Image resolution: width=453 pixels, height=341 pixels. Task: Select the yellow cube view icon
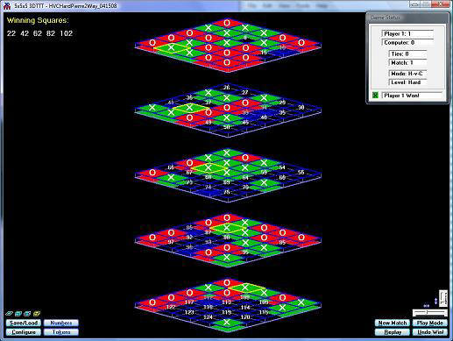(37, 314)
